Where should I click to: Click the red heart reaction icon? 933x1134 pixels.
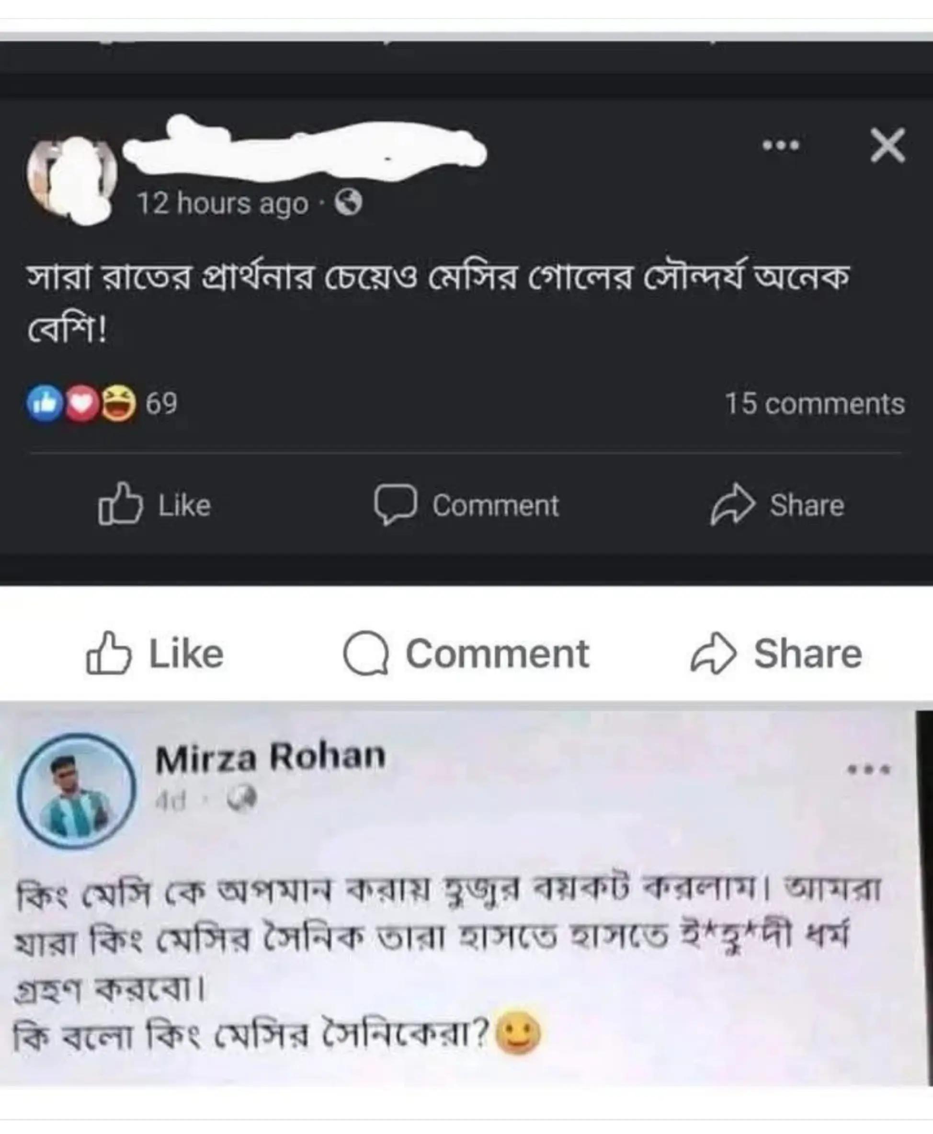point(82,403)
